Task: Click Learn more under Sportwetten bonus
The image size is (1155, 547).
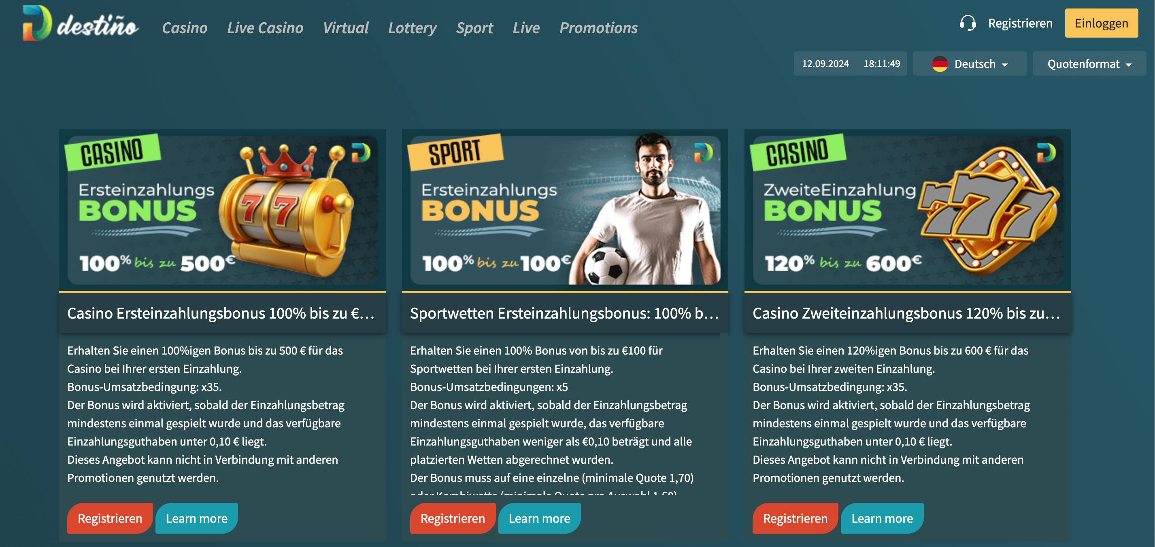Action: click(x=539, y=518)
